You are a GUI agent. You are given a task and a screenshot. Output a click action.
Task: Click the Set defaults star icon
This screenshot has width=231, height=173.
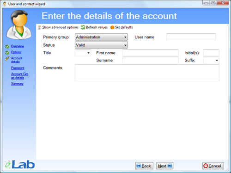112,27
